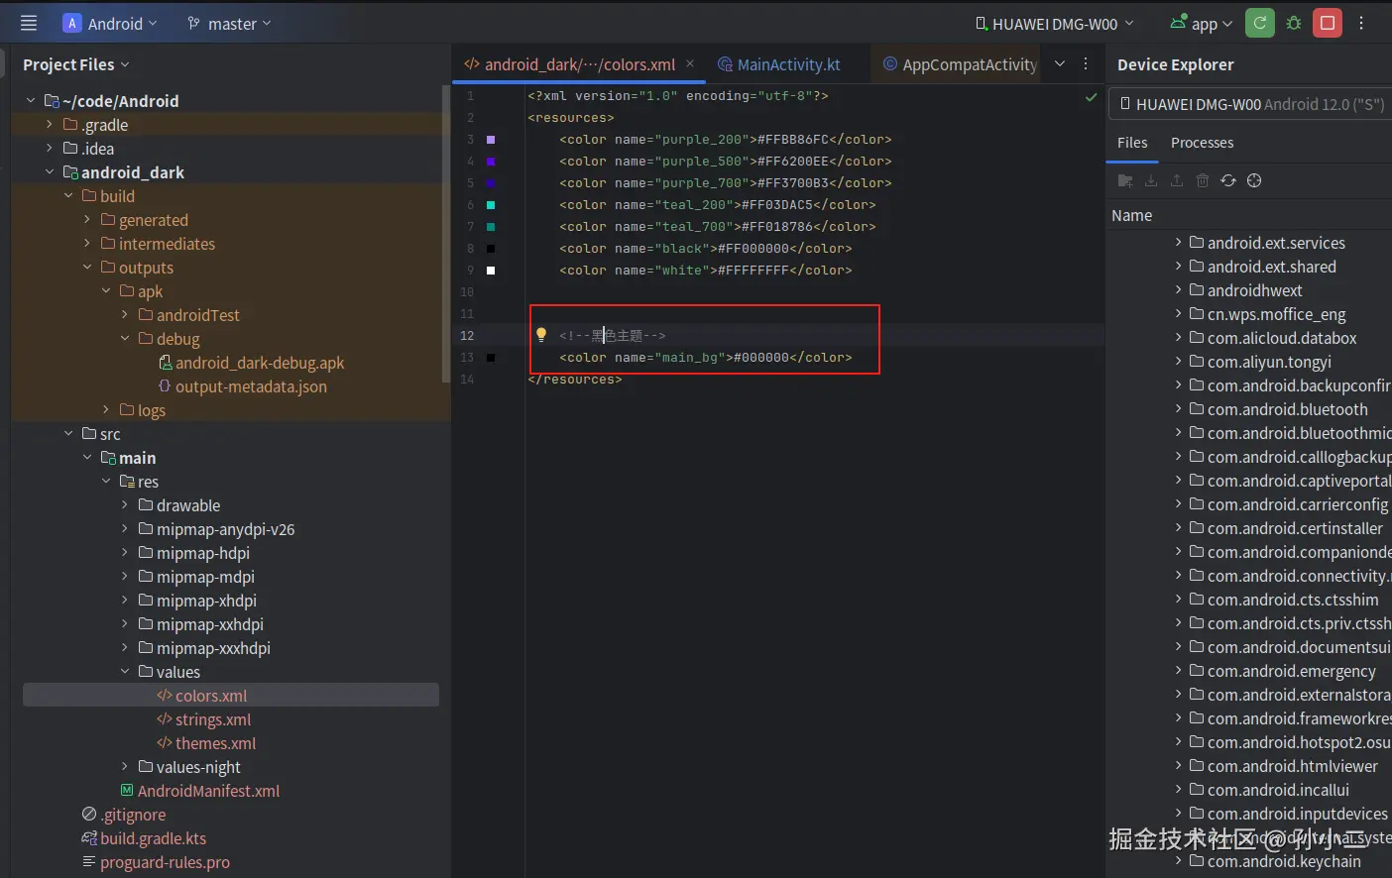
Task: Stop the running app
Action: [x=1328, y=23]
